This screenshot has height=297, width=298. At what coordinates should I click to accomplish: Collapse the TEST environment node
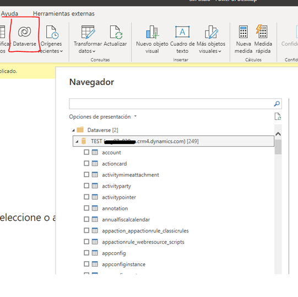point(77,141)
